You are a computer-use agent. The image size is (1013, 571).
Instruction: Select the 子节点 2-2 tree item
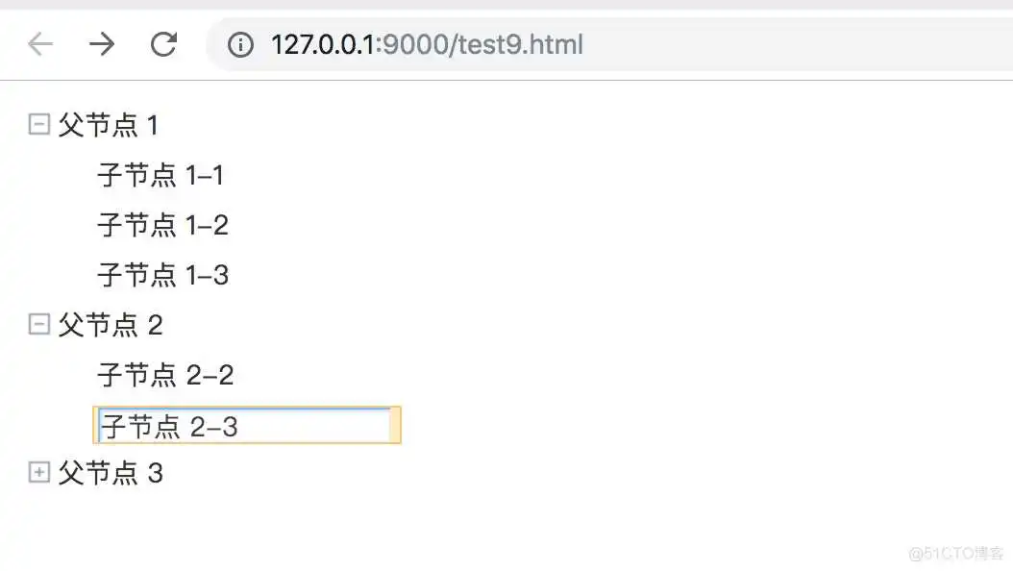[x=165, y=374]
